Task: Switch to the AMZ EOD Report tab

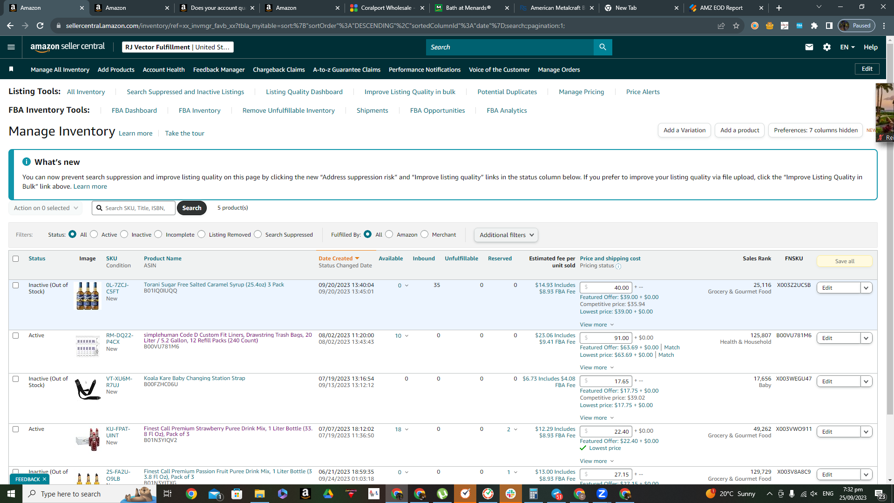Action: pyautogui.click(x=726, y=8)
